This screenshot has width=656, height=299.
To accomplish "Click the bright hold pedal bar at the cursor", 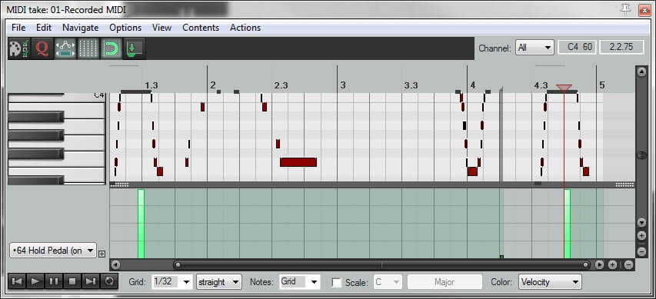I will pyautogui.click(x=568, y=224).
